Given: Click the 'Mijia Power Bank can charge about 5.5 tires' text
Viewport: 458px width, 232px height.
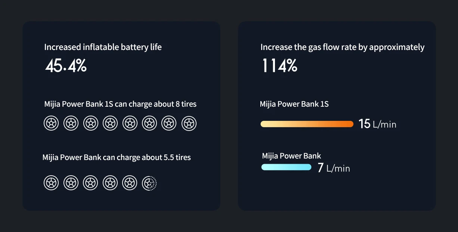Looking at the screenshot, I should [x=117, y=157].
